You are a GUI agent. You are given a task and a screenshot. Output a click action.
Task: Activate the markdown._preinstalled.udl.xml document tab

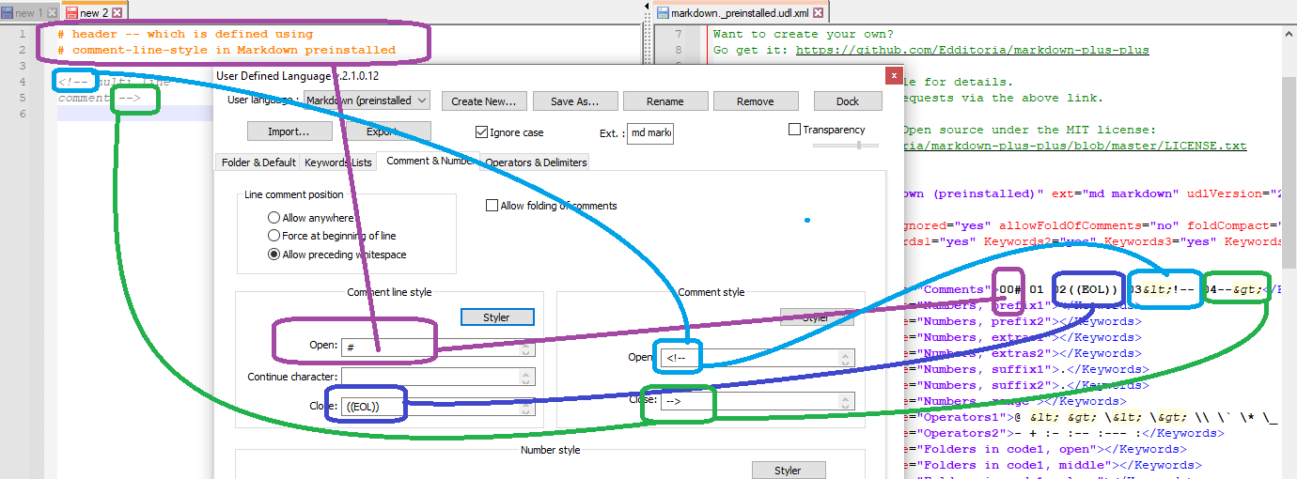(742, 13)
